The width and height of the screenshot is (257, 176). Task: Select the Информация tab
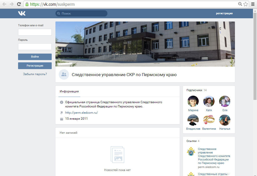69,91
